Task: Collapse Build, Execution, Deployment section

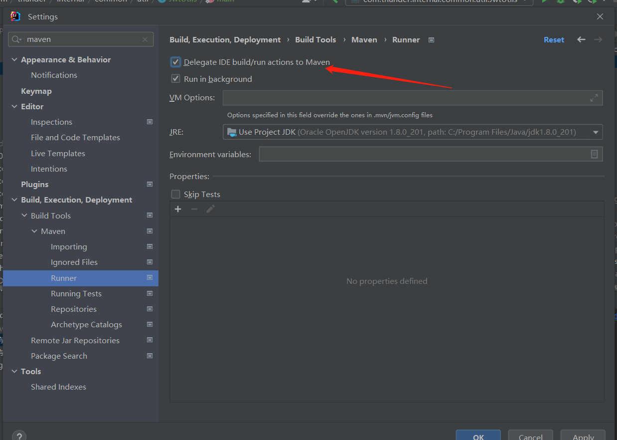Action: pyautogui.click(x=14, y=200)
